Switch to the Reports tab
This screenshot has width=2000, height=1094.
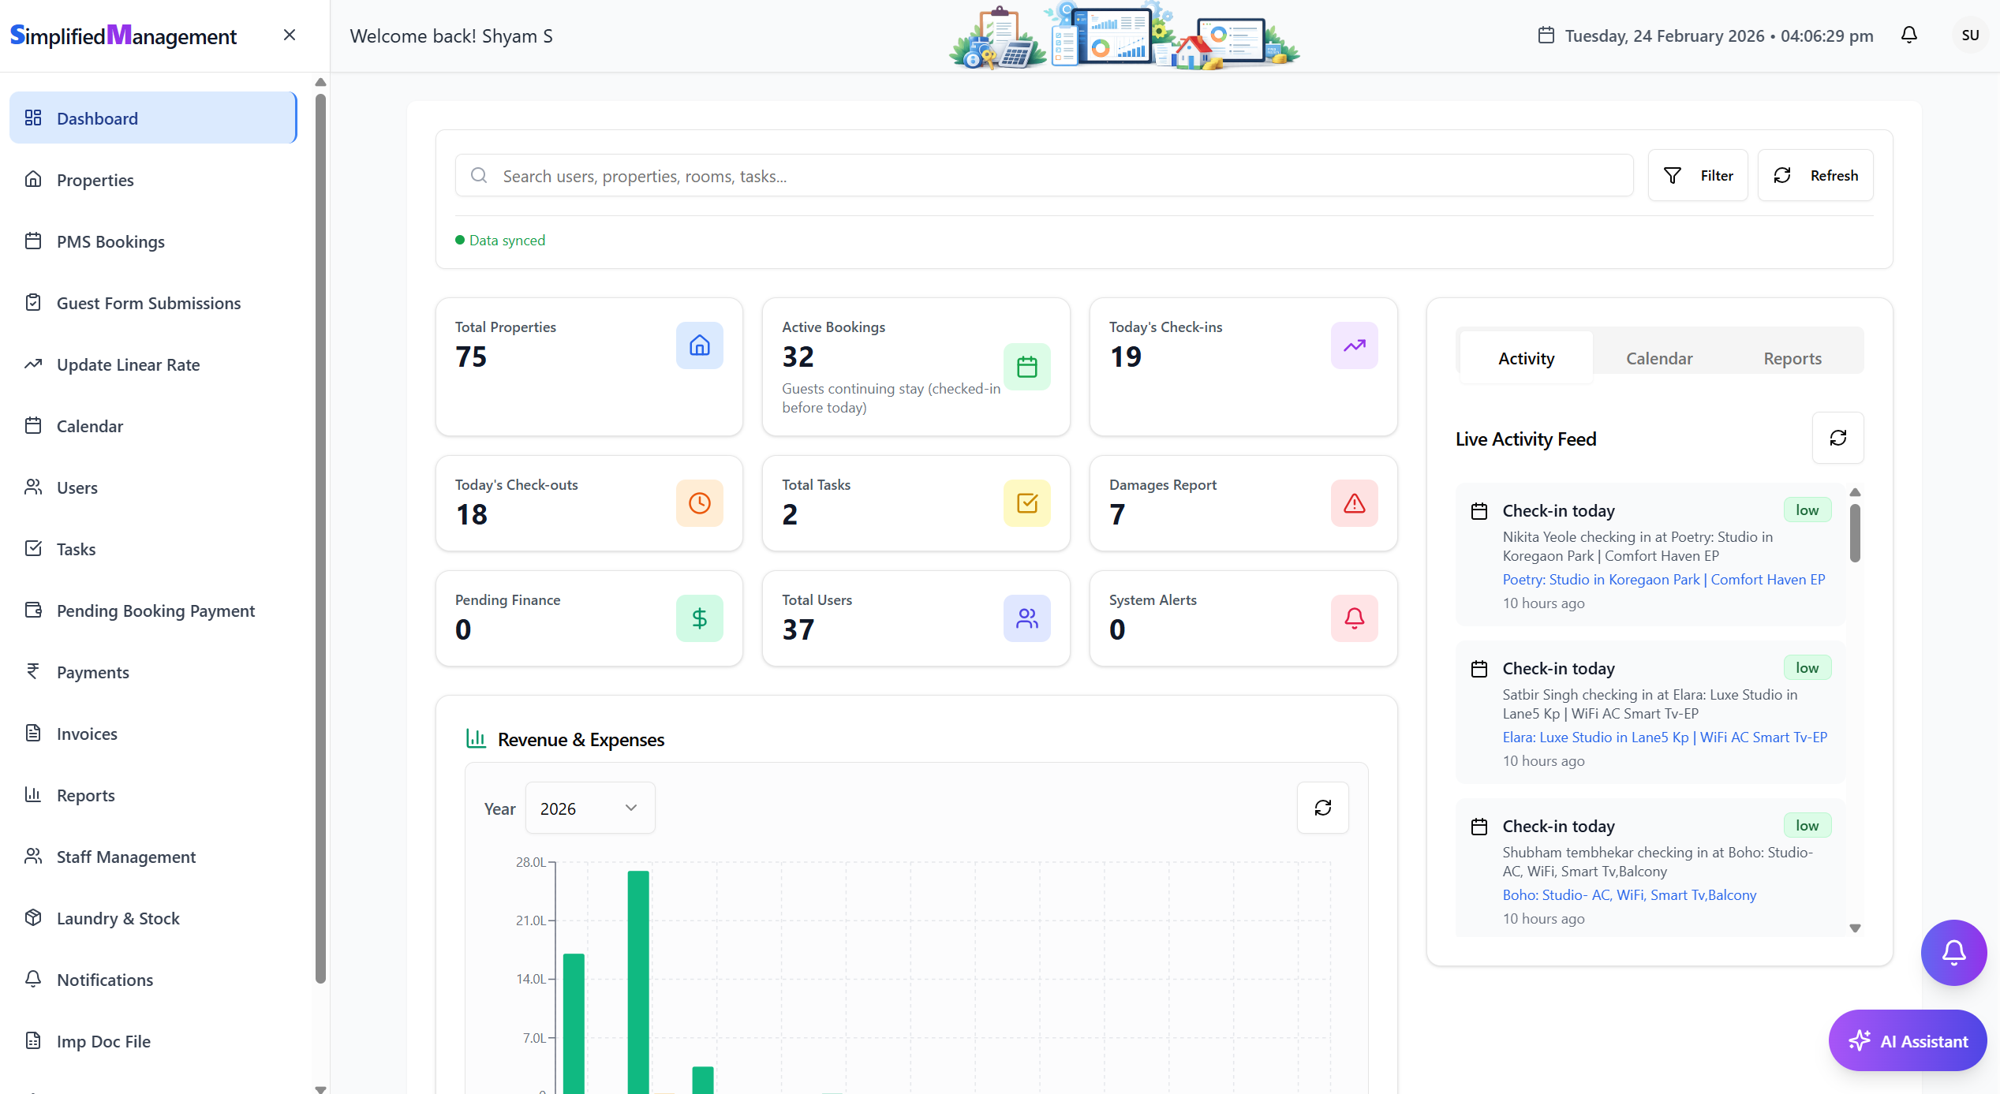(1793, 358)
